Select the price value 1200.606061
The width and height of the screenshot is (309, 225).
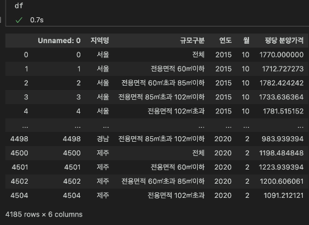pos(282,181)
